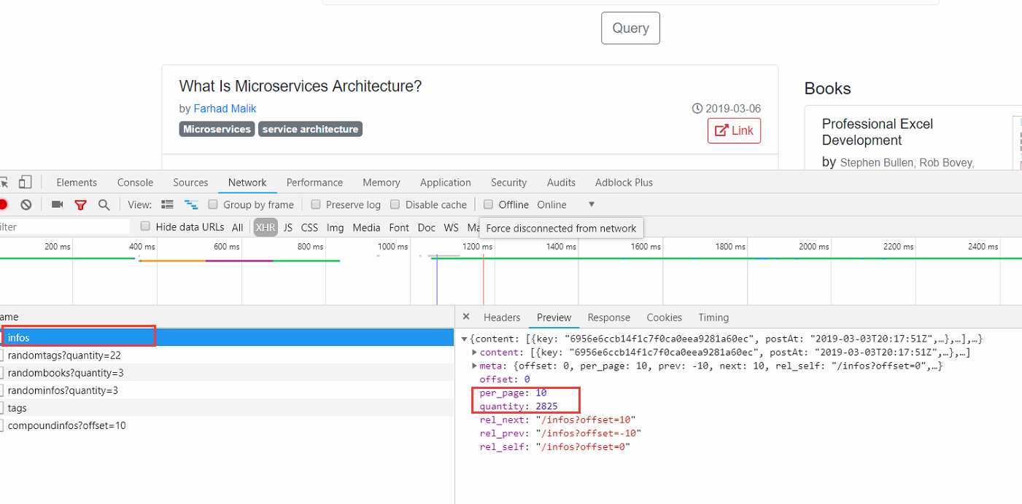Expand the content array node
Viewport: 1022px width, 504px height.
click(475, 353)
